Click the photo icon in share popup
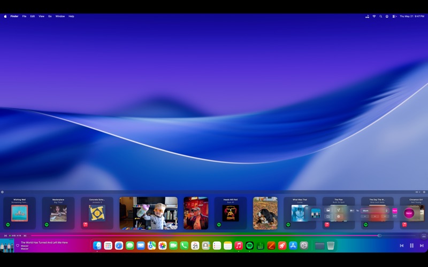428x267 pixels. 328,210
